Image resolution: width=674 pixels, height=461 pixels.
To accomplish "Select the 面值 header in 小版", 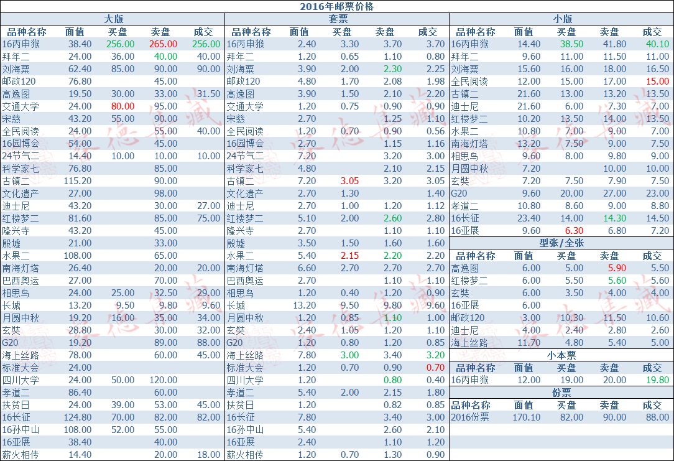I will click(524, 32).
